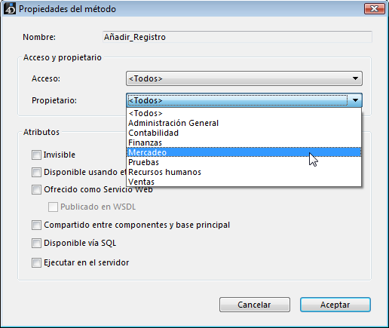This screenshot has width=389, height=328.
Task: Open the Acceso dropdown arrow
Action: pyautogui.click(x=355, y=78)
